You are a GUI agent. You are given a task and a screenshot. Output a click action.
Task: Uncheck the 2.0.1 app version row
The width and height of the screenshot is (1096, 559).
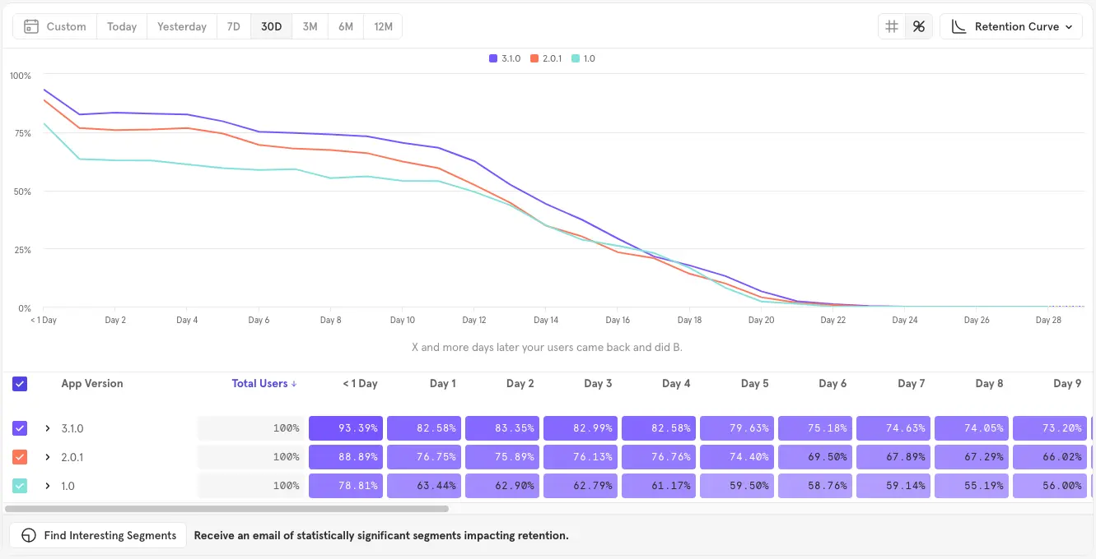pyautogui.click(x=20, y=457)
